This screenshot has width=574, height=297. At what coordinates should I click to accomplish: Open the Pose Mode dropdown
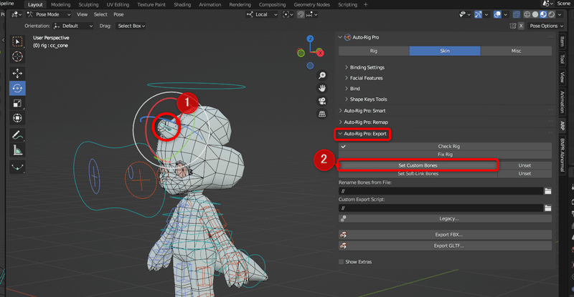49,14
